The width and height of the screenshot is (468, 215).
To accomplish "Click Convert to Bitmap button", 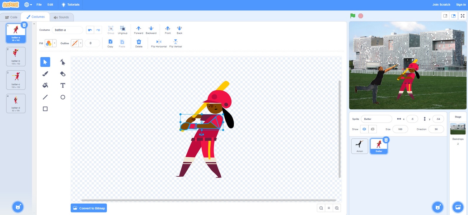I will tap(89, 208).
